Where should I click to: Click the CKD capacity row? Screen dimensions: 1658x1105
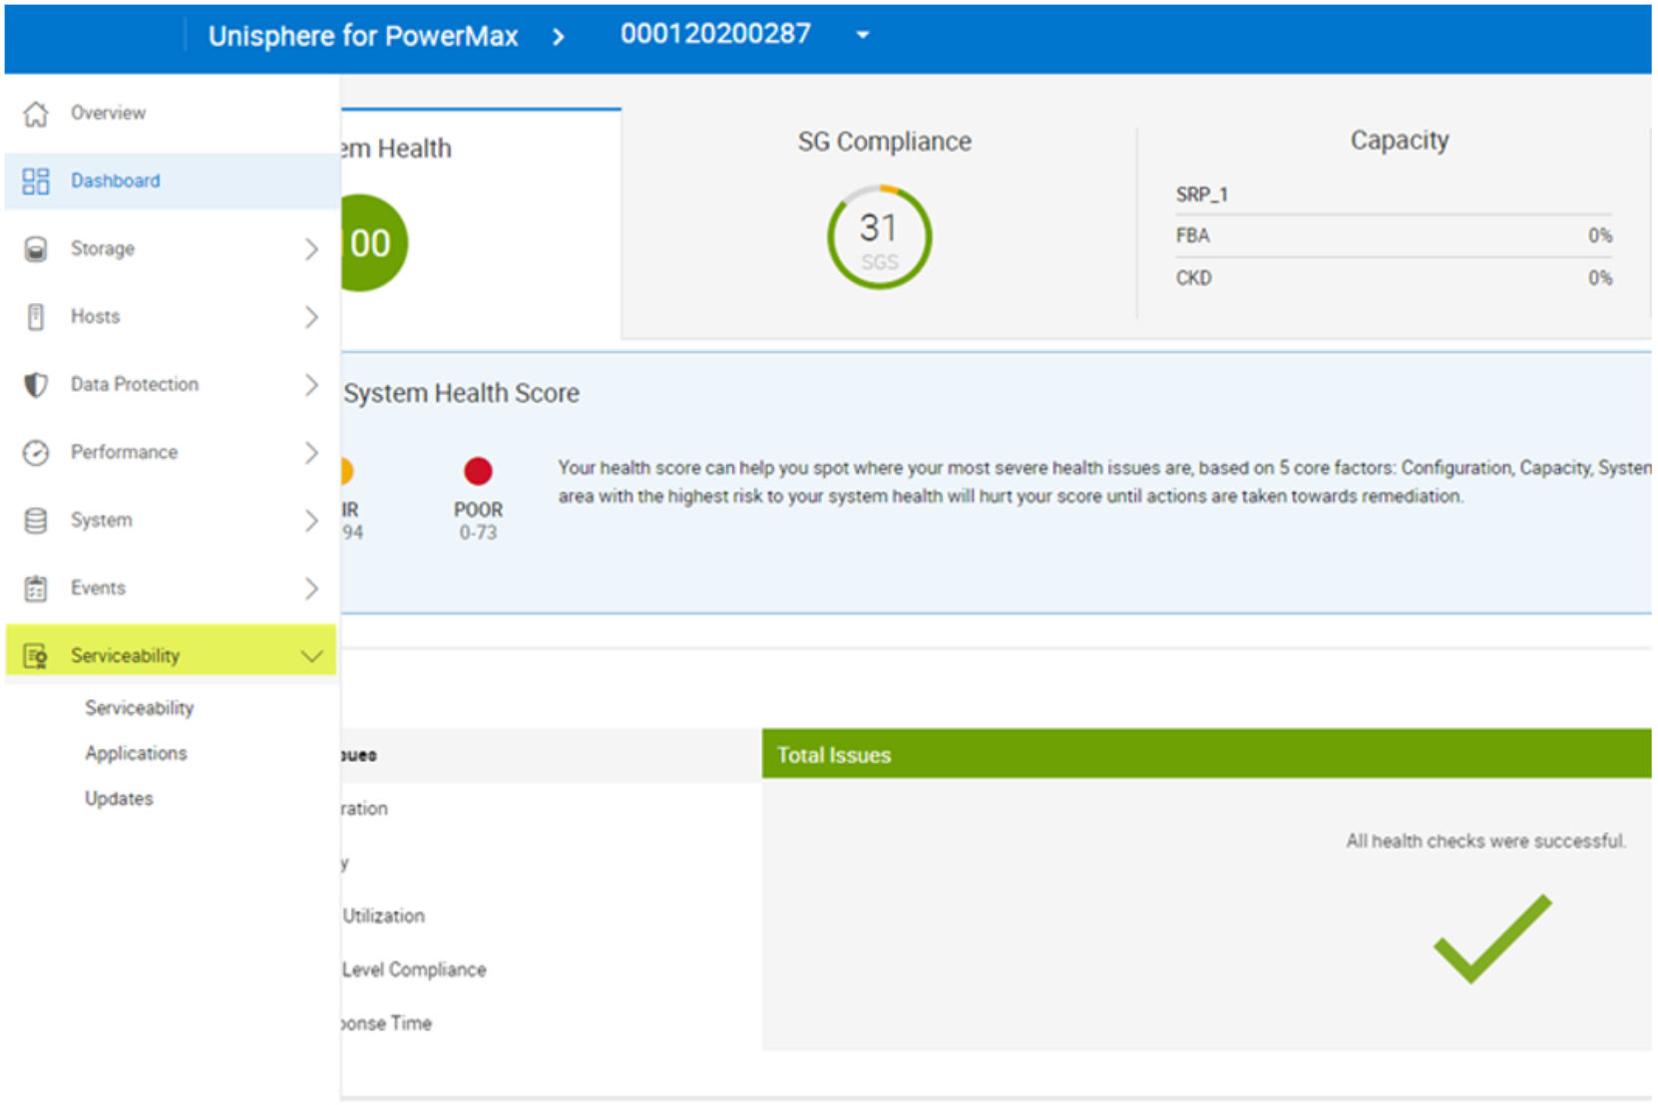pyautogui.click(x=1394, y=278)
